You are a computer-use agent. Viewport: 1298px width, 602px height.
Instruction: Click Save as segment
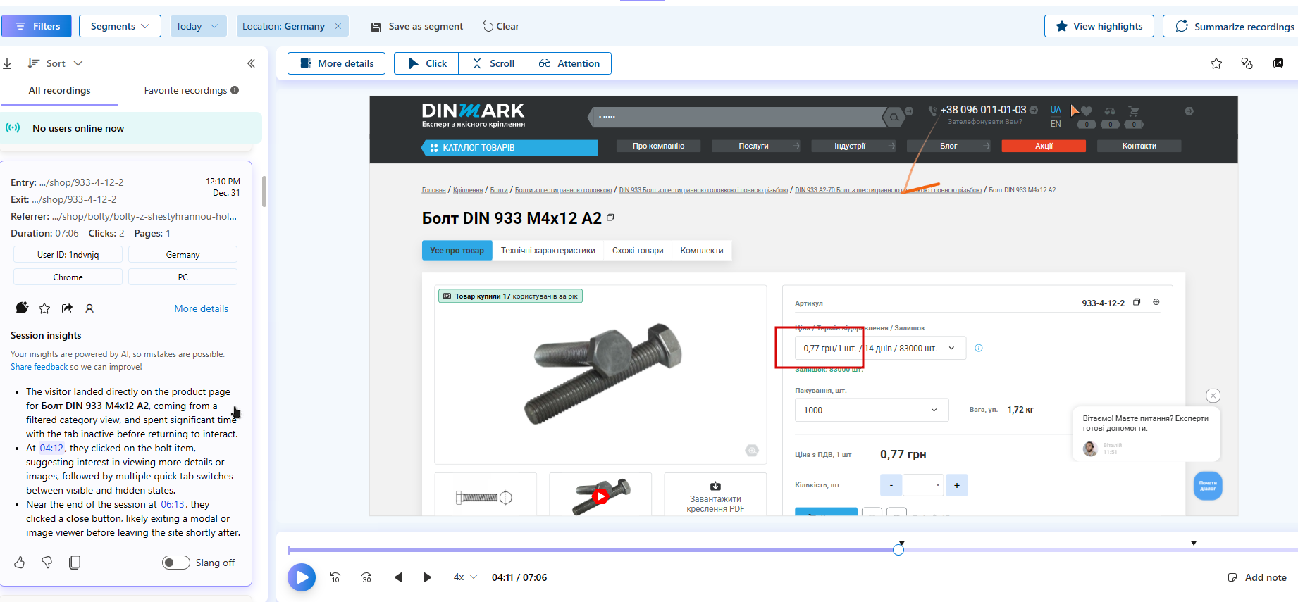point(417,26)
